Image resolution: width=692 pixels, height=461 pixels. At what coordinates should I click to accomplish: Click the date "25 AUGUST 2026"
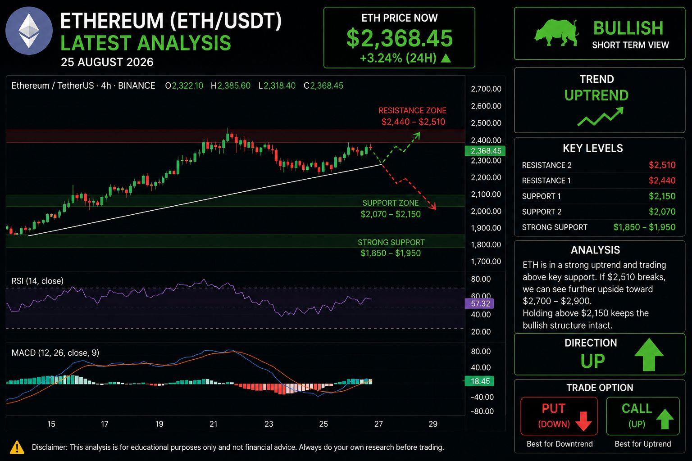107,62
